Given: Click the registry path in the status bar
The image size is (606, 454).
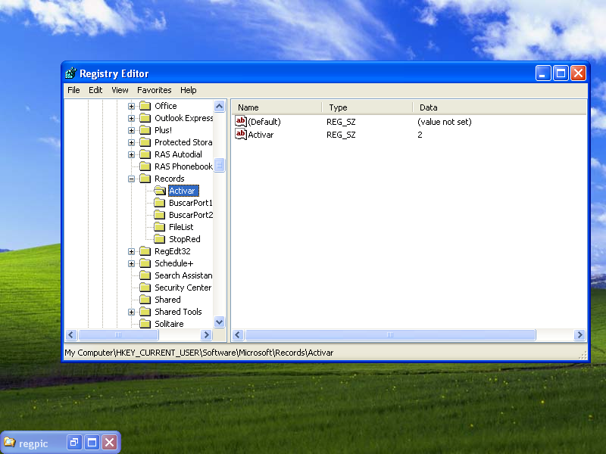Looking at the screenshot, I should [x=199, y=353].
